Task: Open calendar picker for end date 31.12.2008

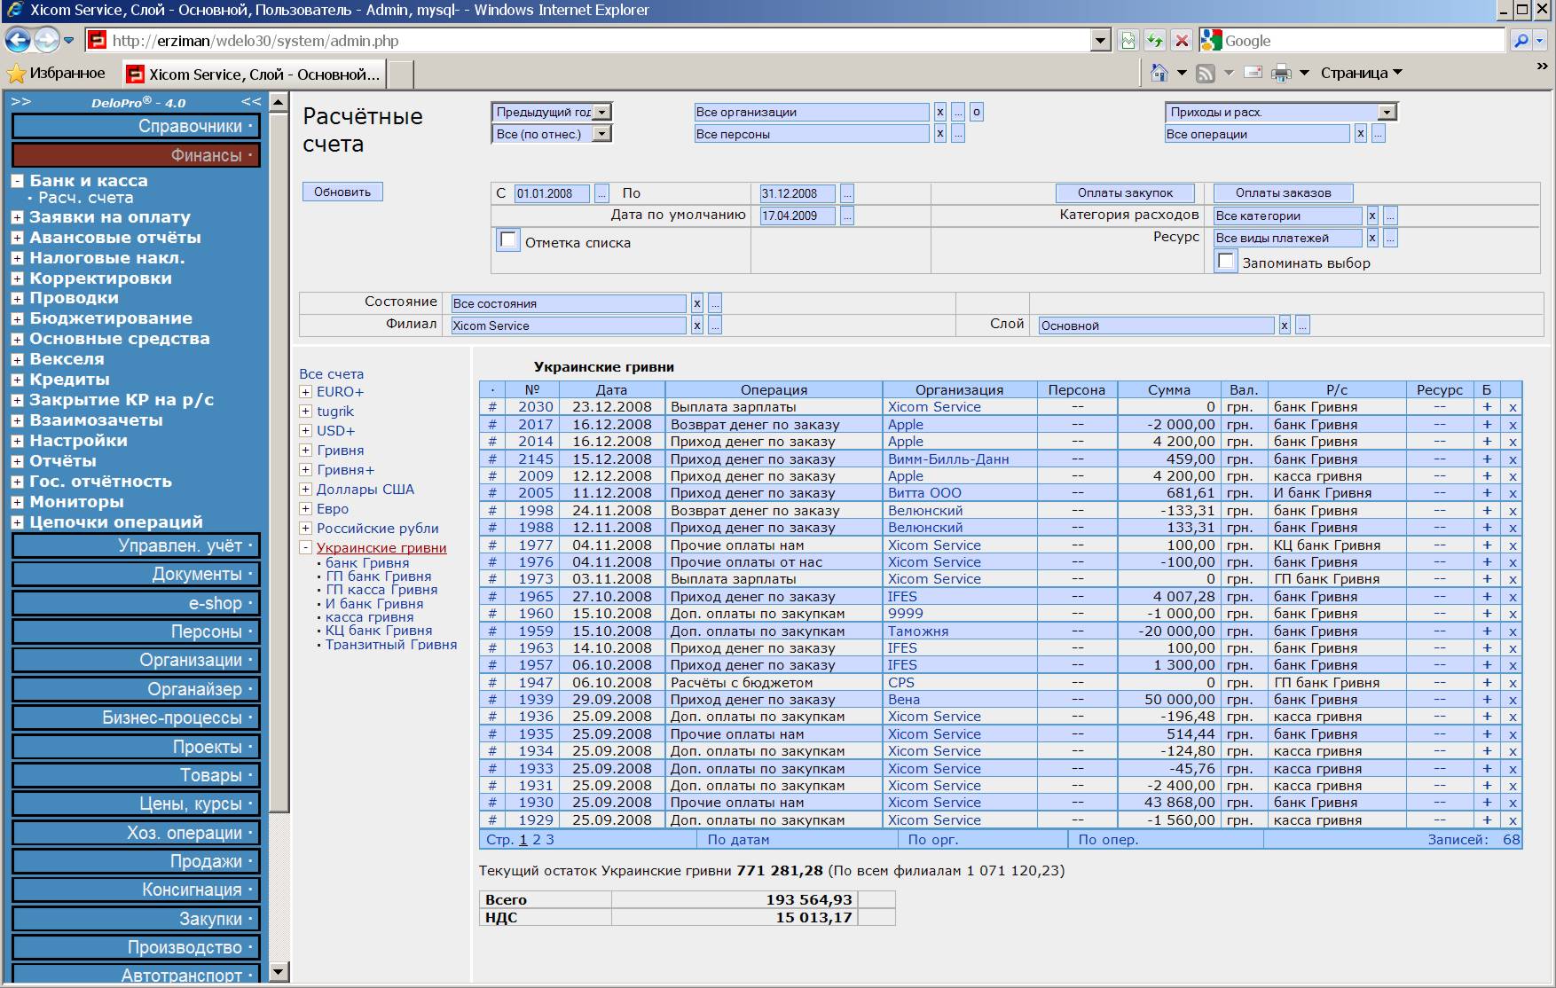Action: [x=847, y=193]
